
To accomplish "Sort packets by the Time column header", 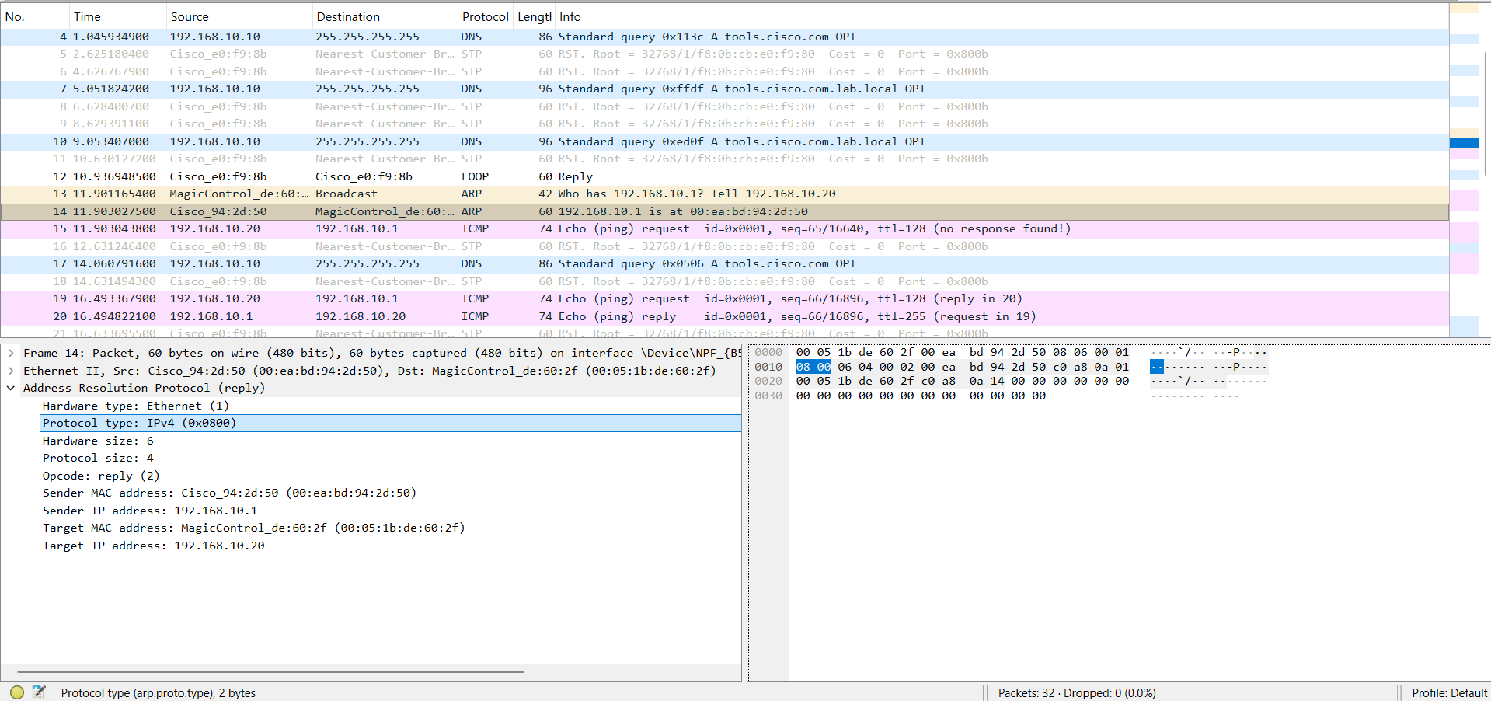I will tap(117, 16).
